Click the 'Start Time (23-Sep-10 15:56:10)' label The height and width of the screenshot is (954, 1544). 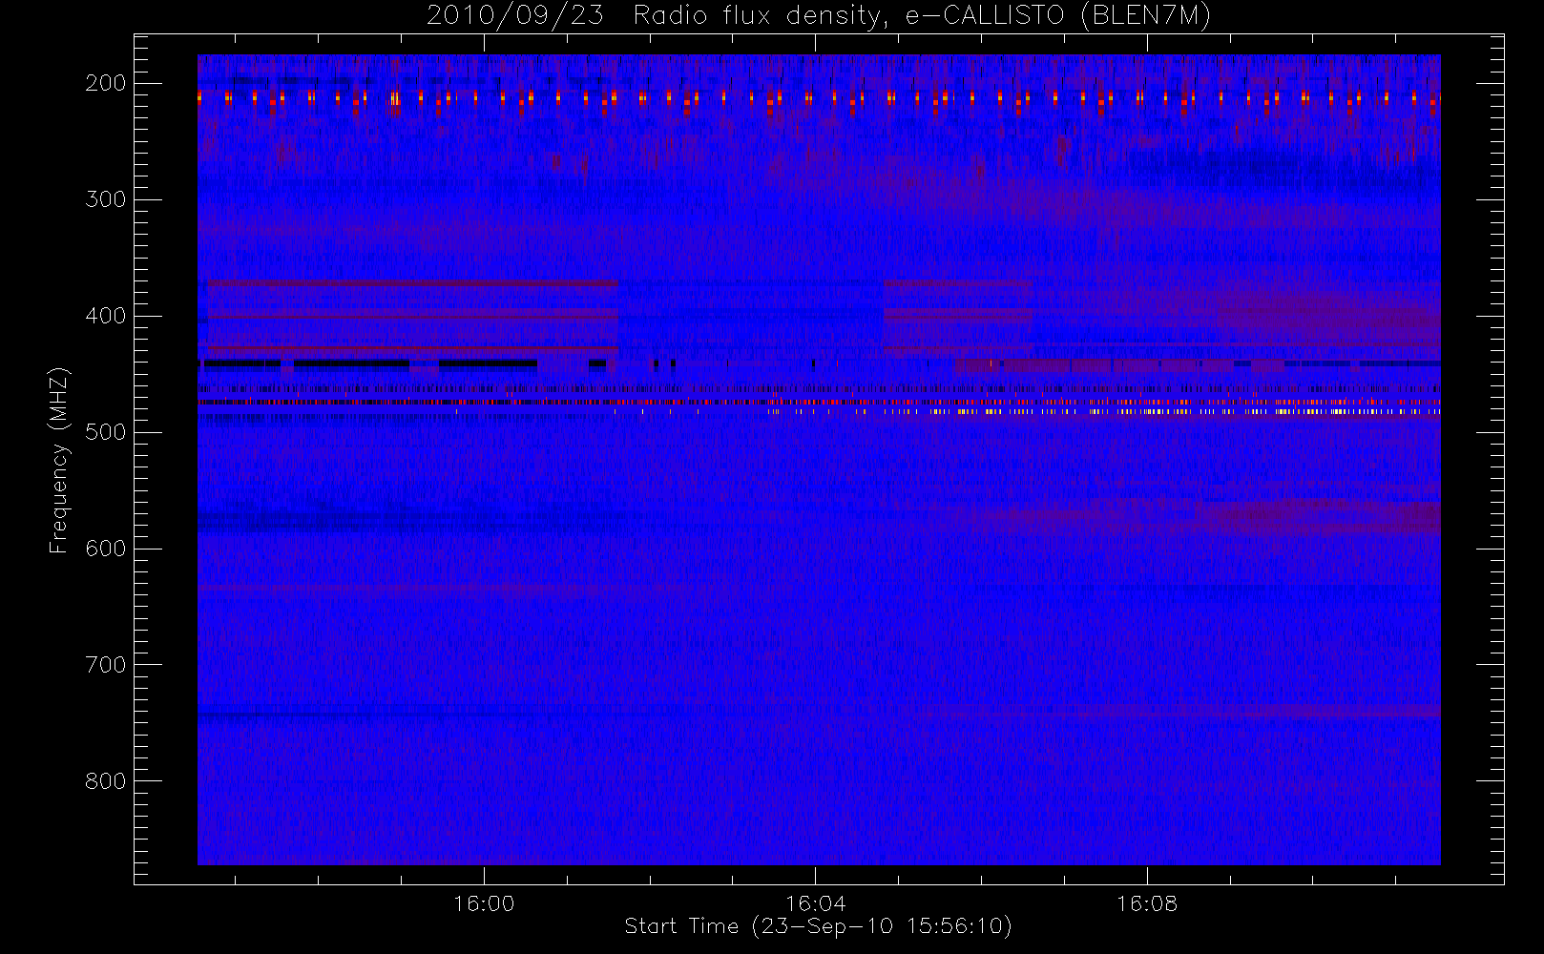[x=818, y=926]
